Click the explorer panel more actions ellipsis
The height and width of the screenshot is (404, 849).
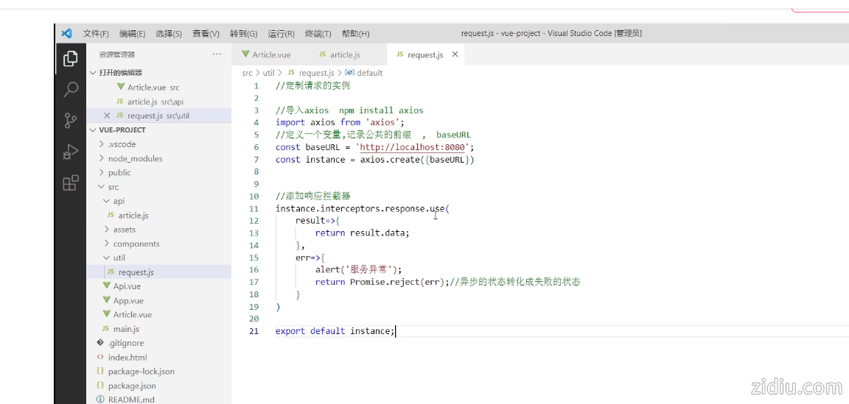click(217, 54)
